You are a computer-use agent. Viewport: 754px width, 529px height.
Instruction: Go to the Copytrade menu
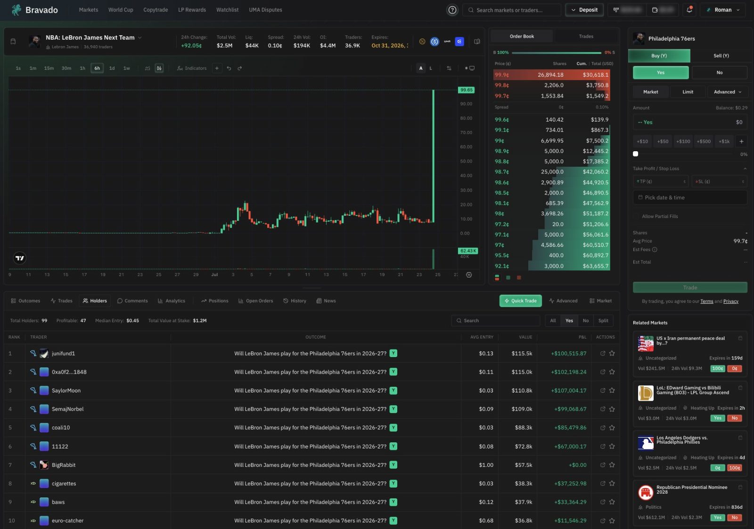pos(156,10)
